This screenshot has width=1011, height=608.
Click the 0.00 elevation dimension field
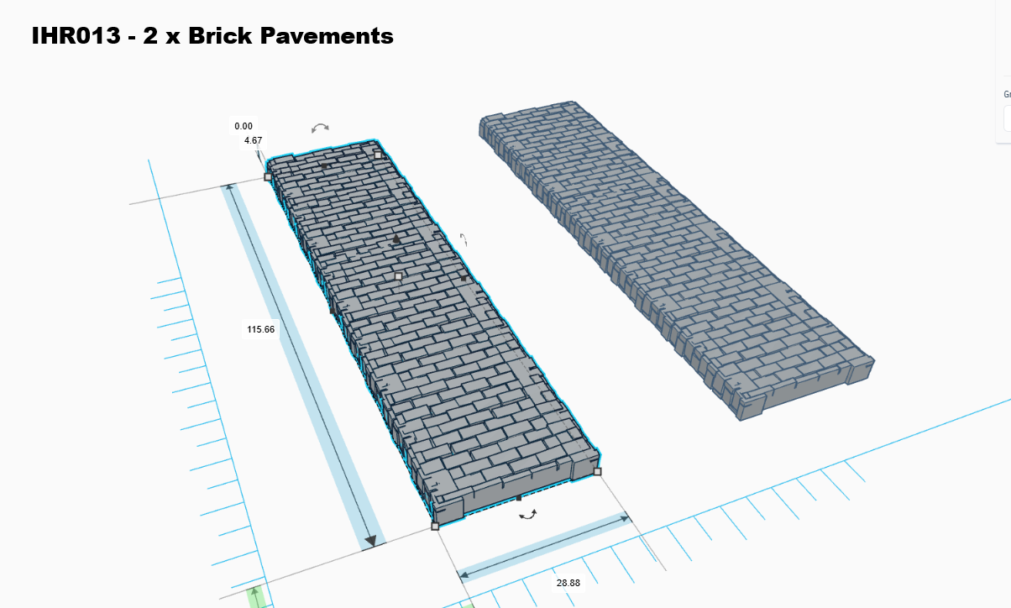244,126
